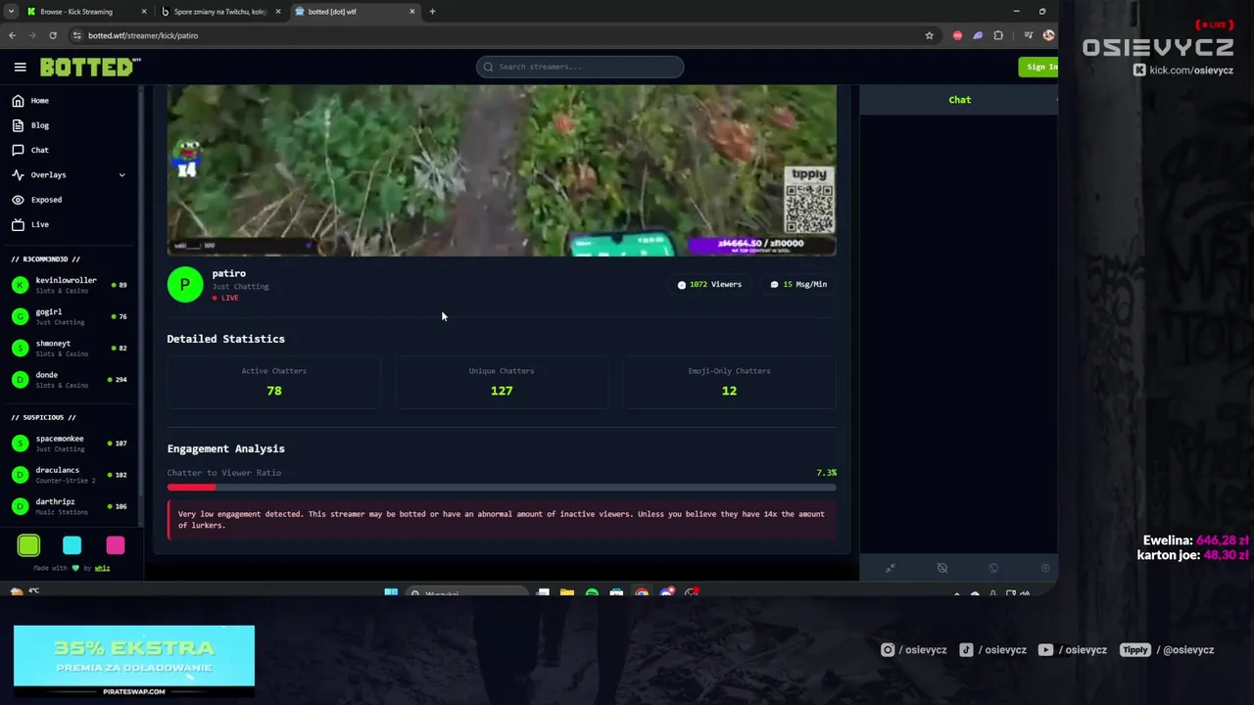
Task: Select the green theme color swatch
Action: point(28,545)
